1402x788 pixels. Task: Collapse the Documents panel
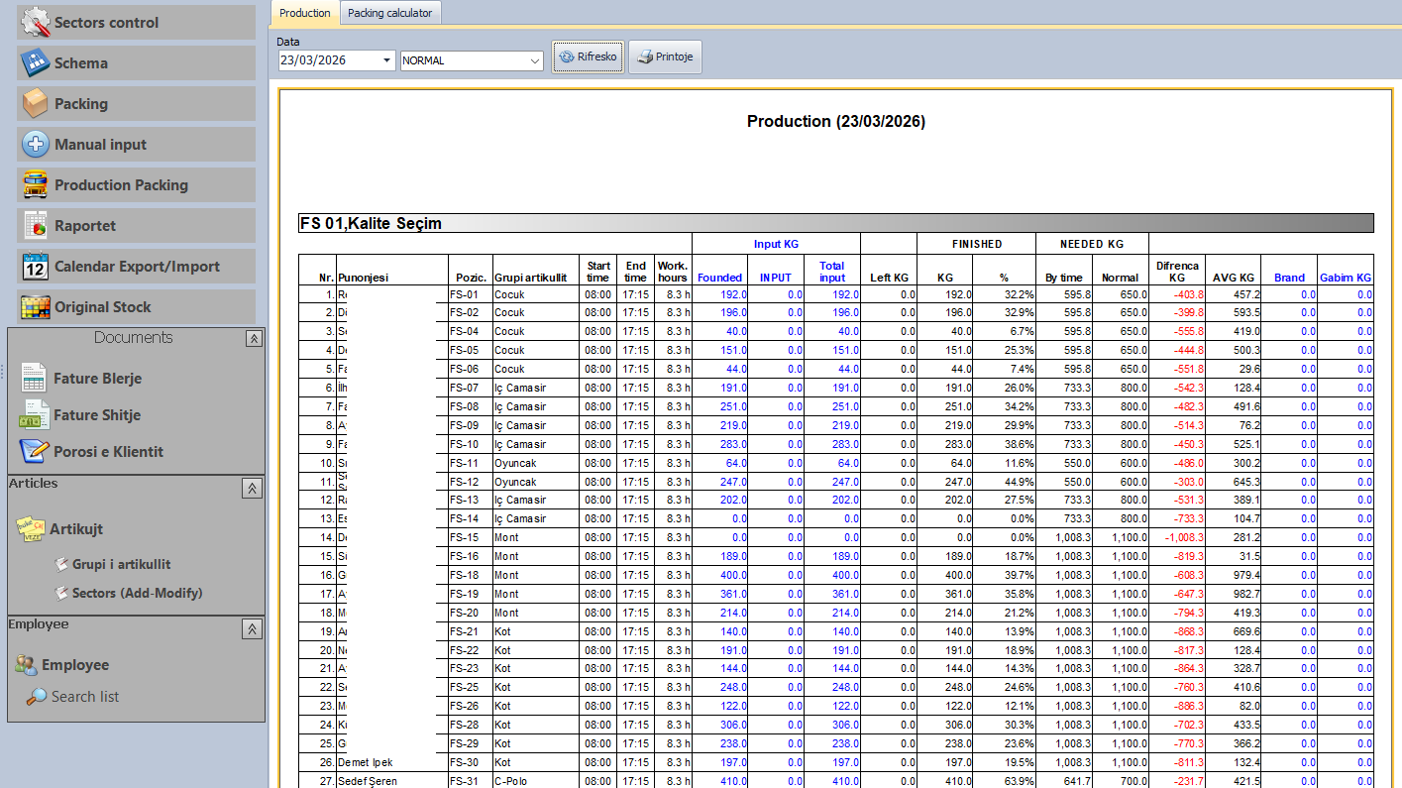click(254, 338)
